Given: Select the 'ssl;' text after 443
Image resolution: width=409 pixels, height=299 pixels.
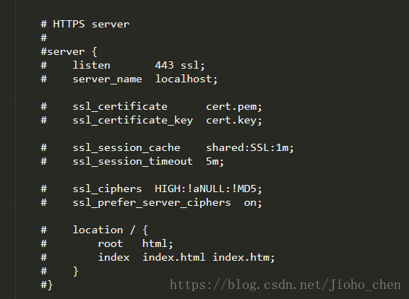Looking at the screenshot, I should [193, 66].
